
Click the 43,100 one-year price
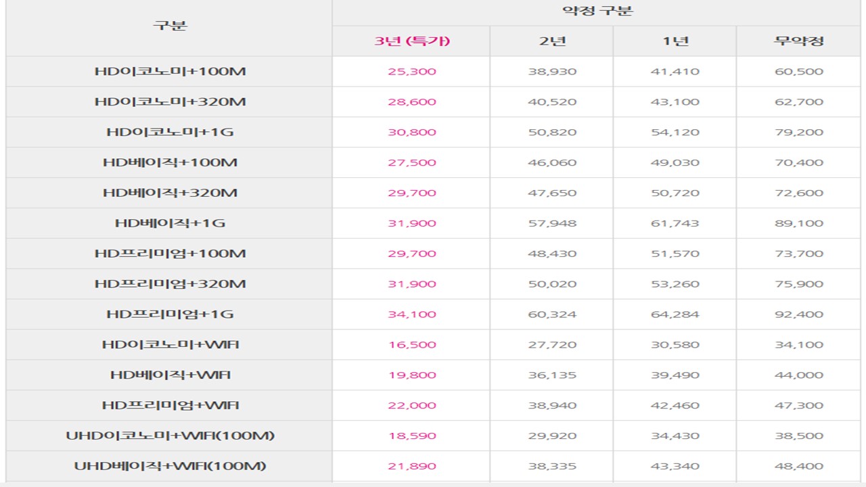click(x=675, y=101)
